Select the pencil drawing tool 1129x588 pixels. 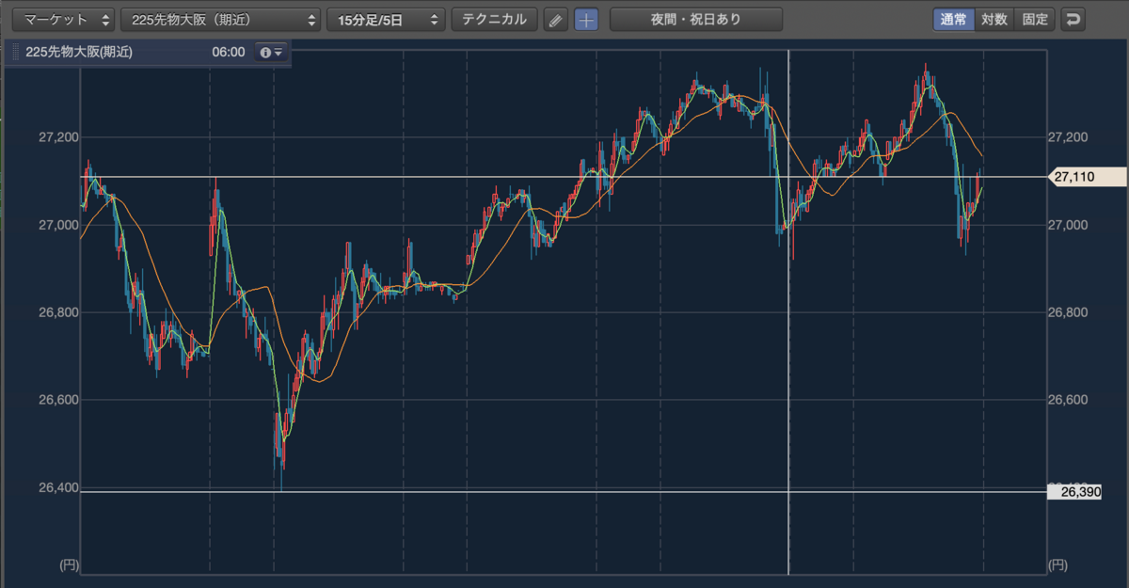pos(556,20)
